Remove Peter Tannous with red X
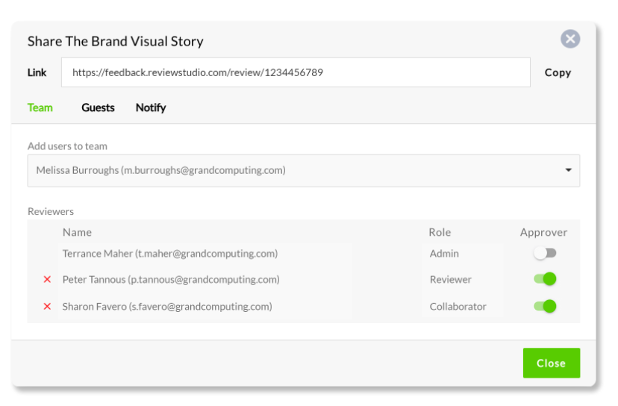Viewport: 618px width, 406px height. [47, 279]
